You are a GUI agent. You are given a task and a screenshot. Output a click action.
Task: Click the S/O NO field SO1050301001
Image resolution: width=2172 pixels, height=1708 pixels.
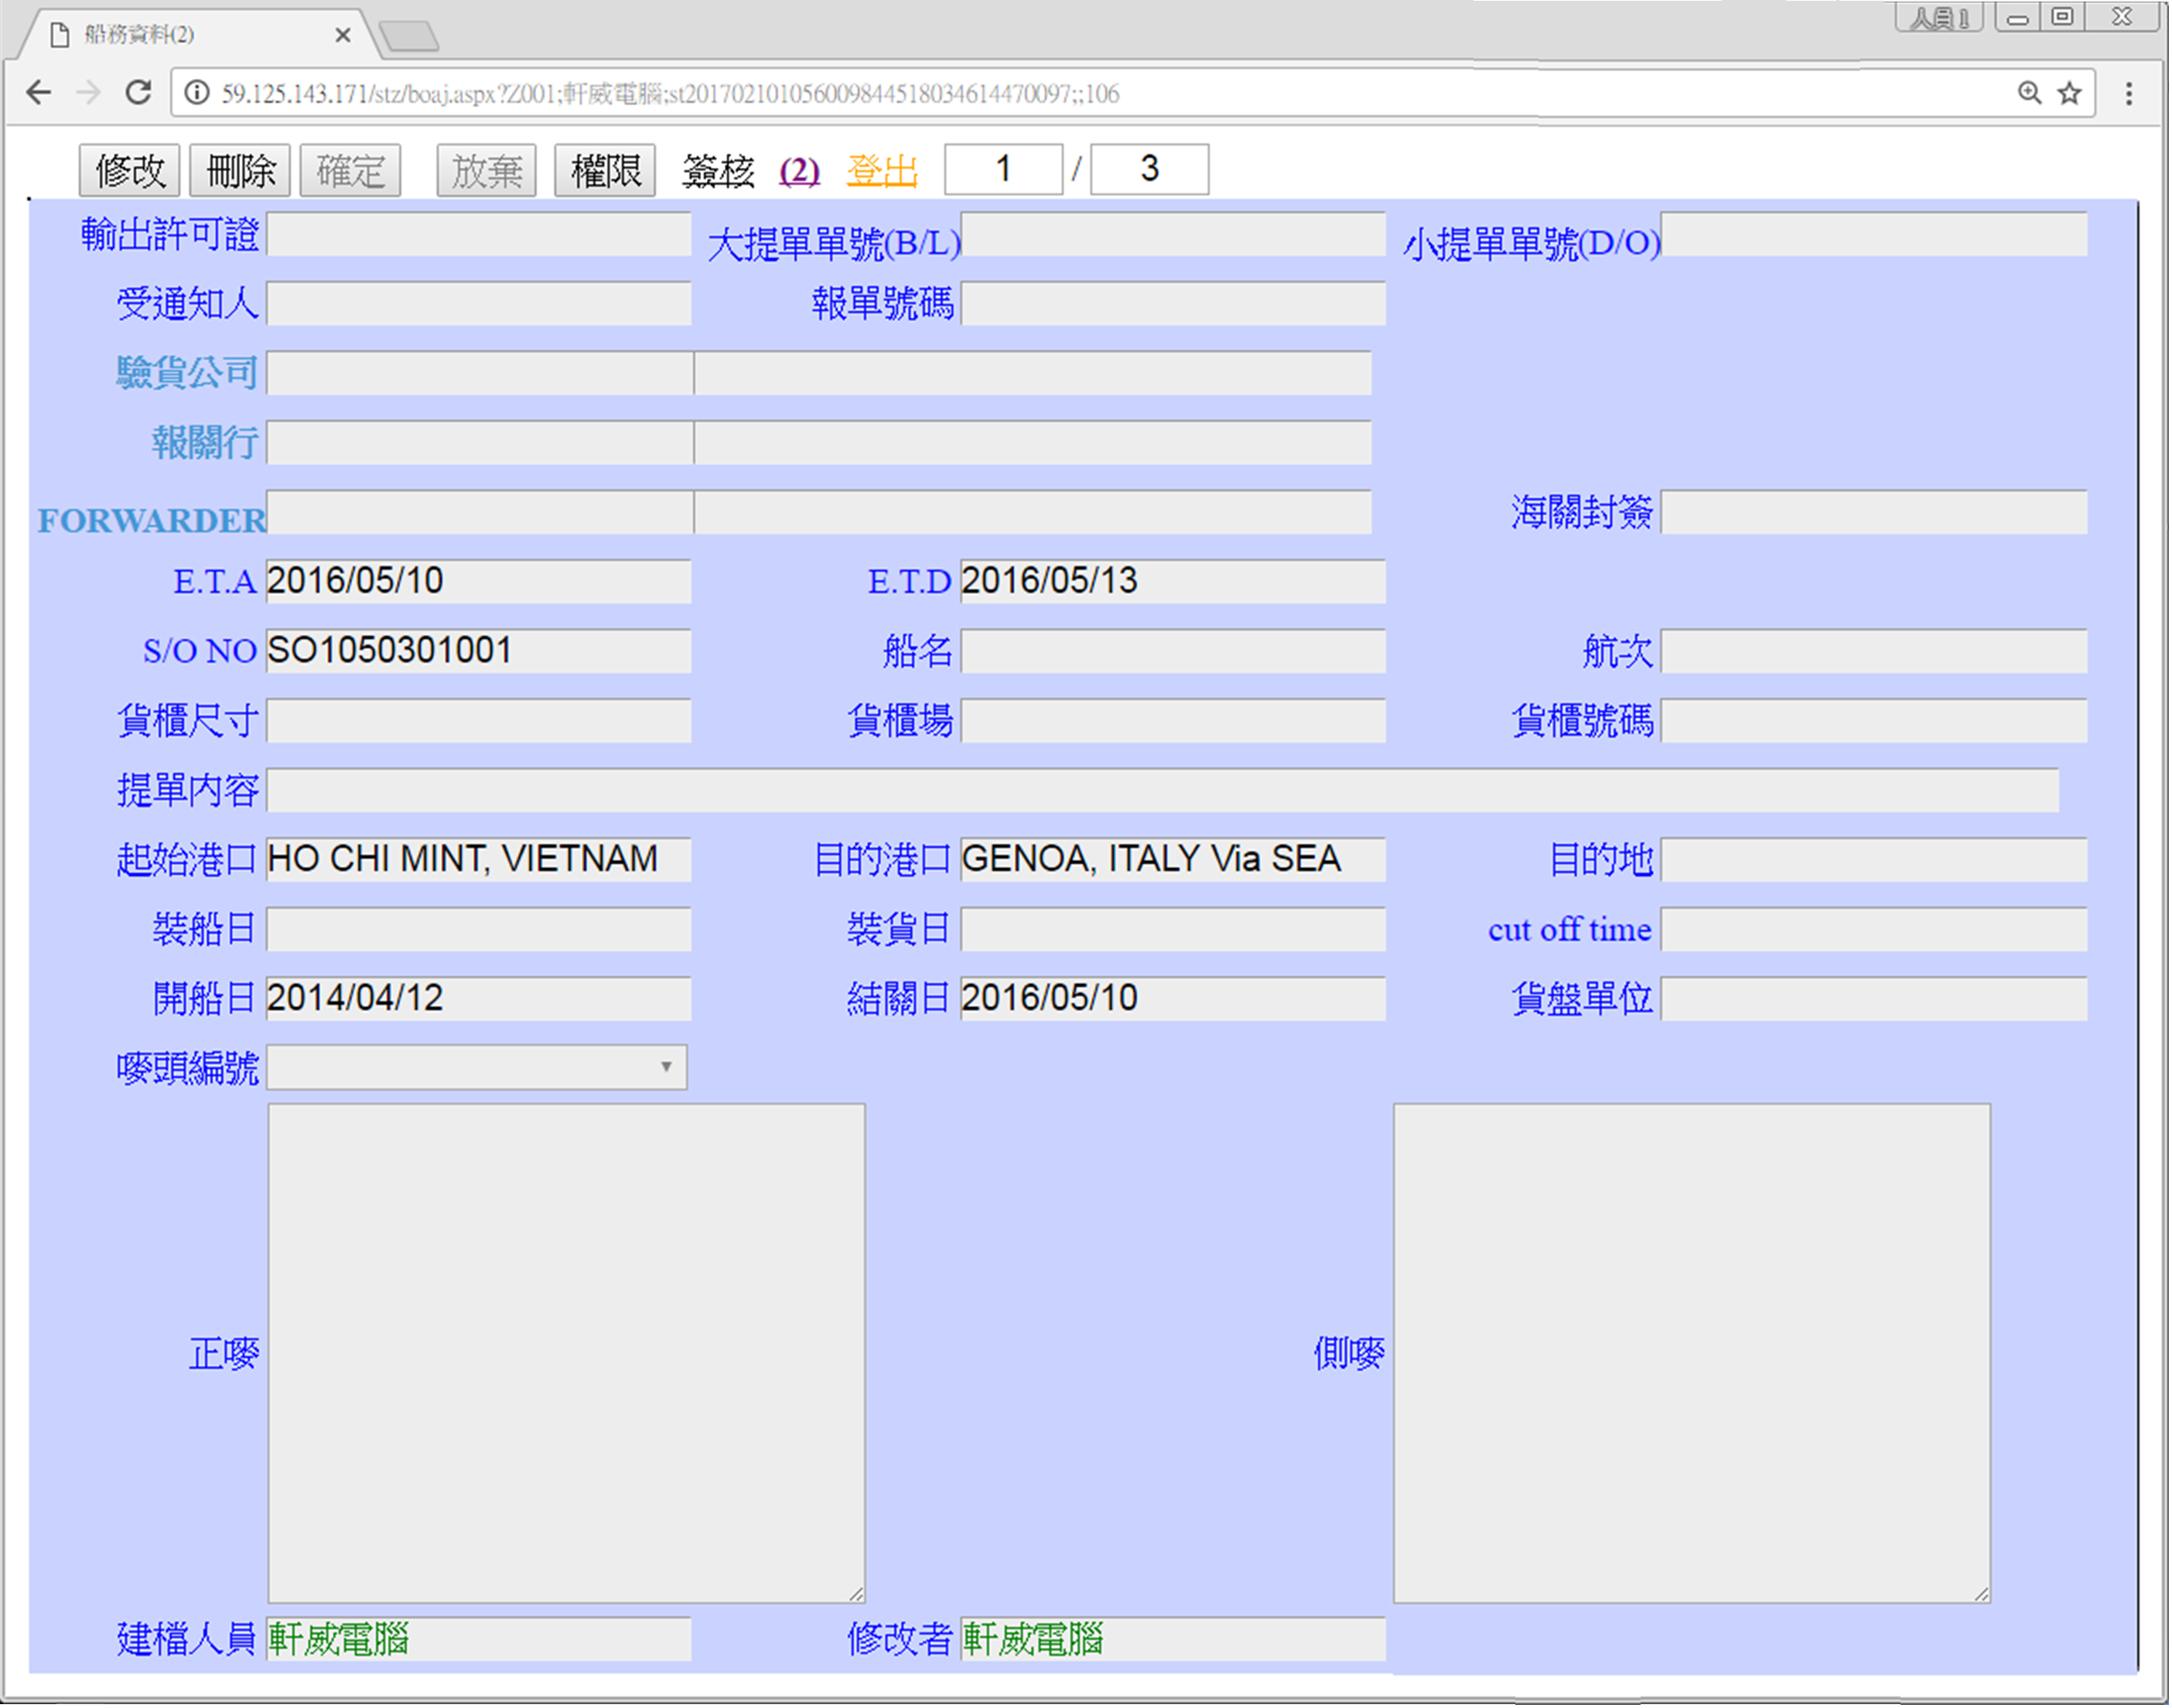(479, 652)
